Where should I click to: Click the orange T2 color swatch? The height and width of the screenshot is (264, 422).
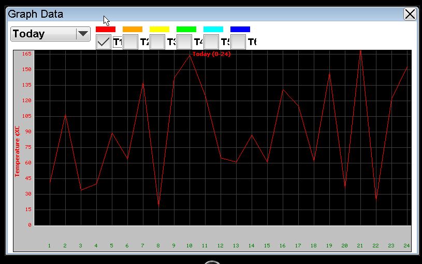tap(133, 29)
